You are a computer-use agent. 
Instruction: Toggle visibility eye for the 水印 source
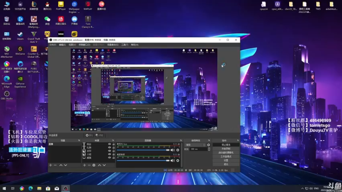click(109, 151)
